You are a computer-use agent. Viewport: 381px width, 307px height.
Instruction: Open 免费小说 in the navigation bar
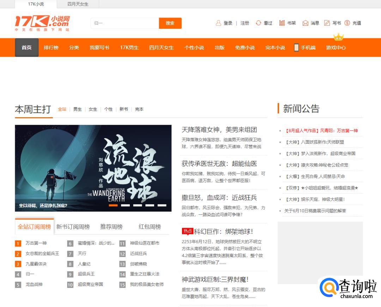coord(245,48)
